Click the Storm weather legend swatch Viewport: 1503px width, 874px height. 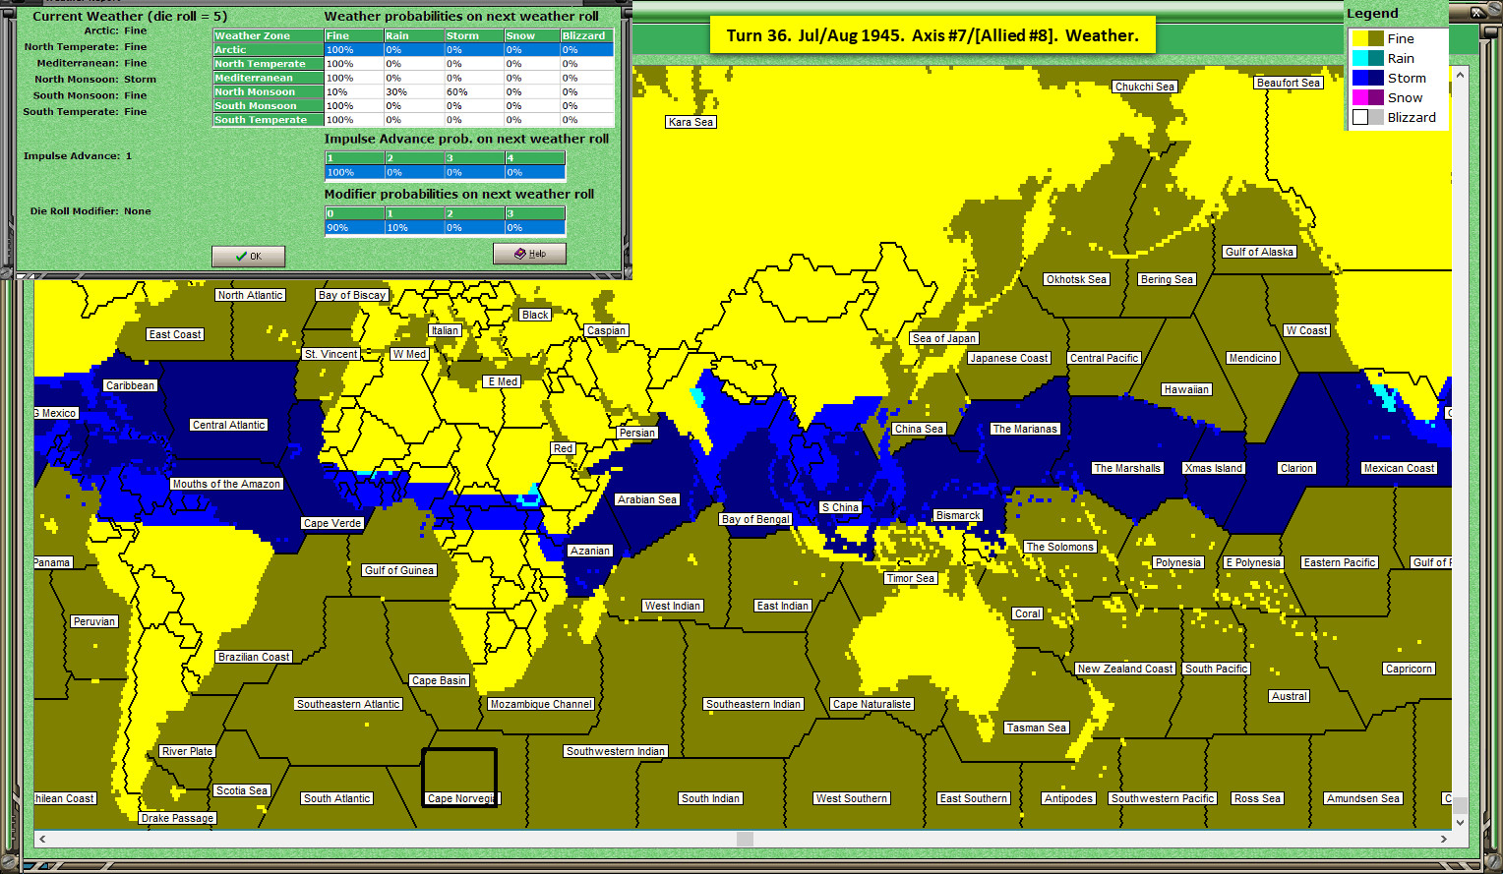[1367, 78]
